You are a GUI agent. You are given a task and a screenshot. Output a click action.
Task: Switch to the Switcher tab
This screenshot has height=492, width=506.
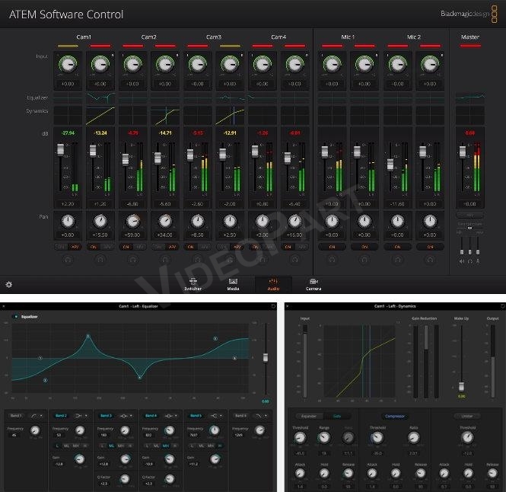coord(193,284)
